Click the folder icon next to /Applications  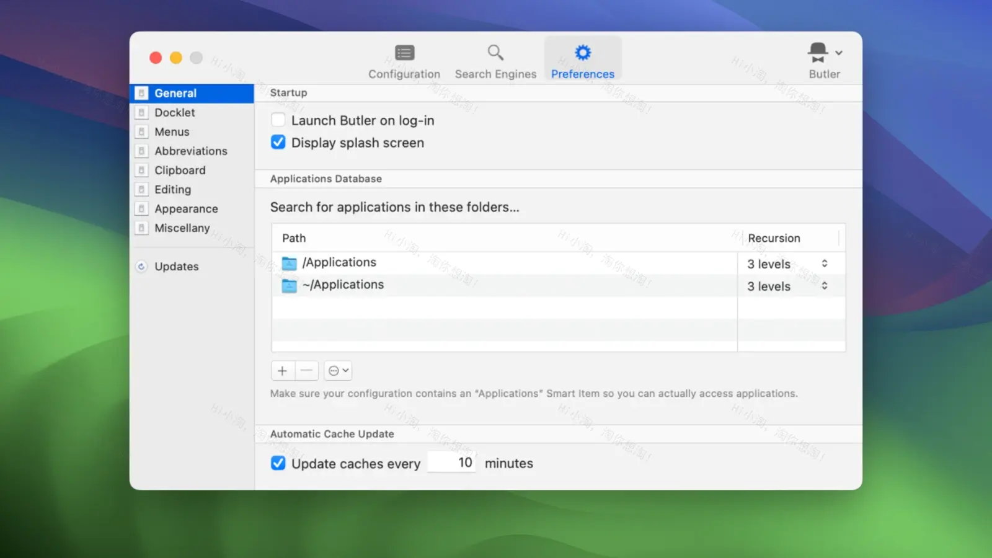288,263
